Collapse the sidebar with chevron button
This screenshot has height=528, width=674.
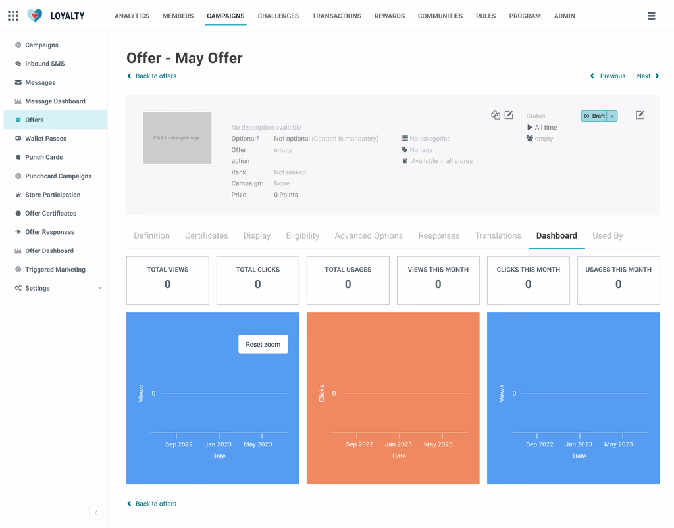(x=96, y=512)
